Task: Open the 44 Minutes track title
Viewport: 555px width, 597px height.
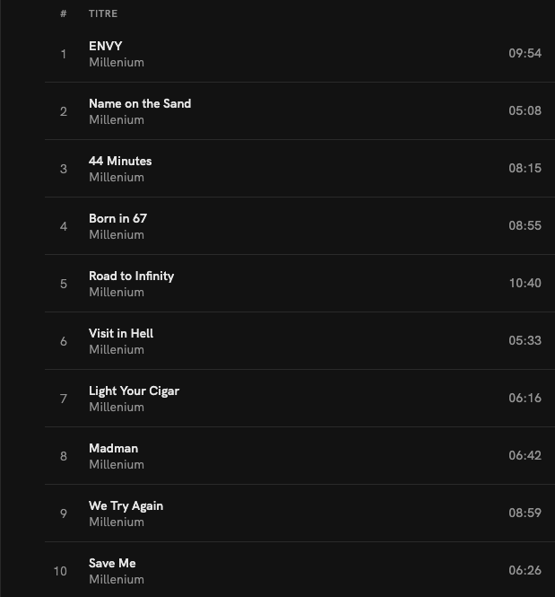Action: (x=120, y=161)
